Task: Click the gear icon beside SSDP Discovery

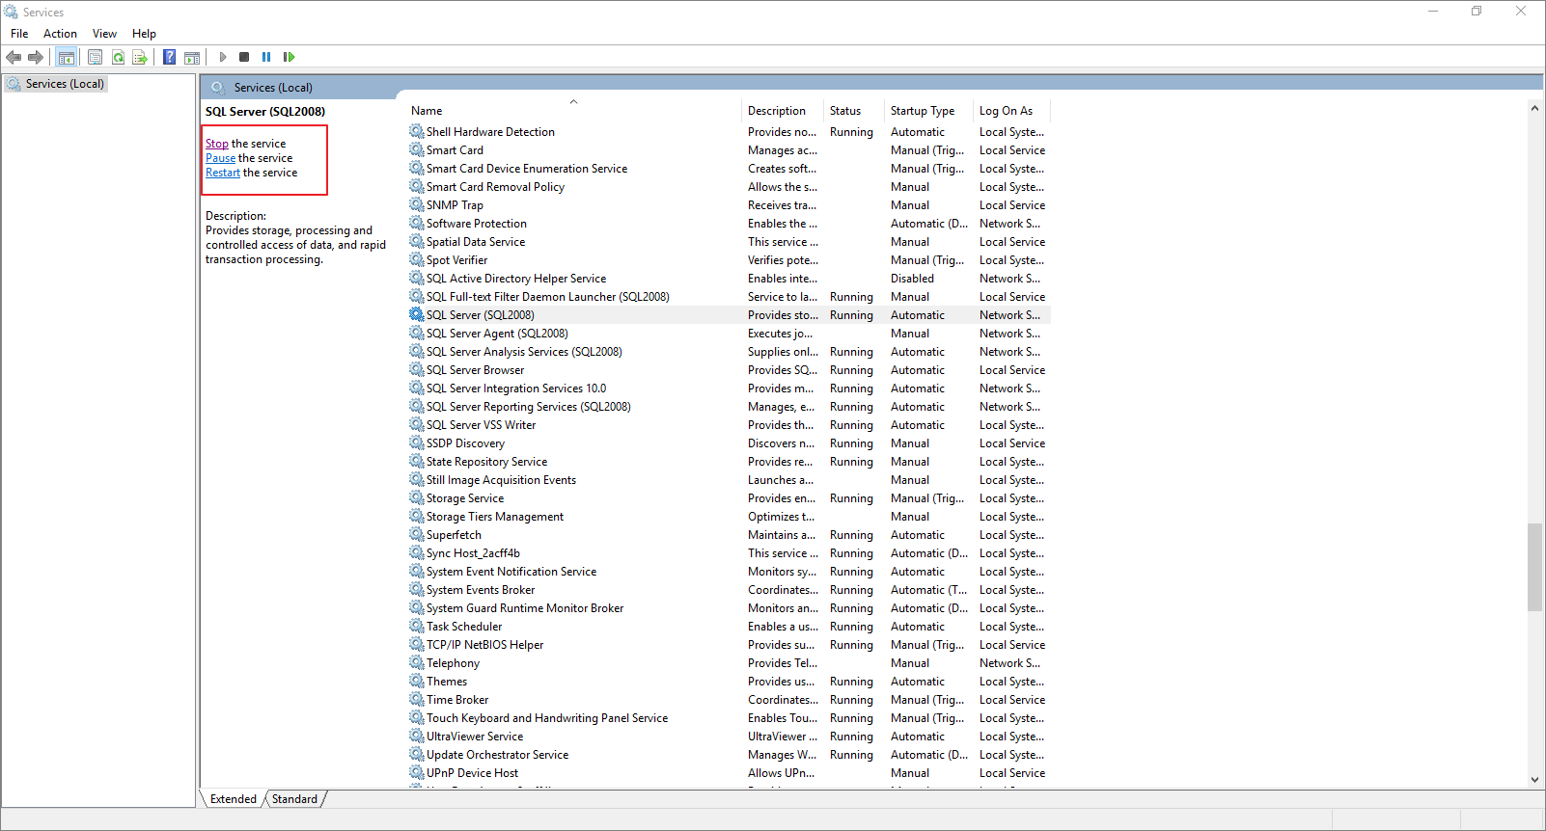Action: 417,442
